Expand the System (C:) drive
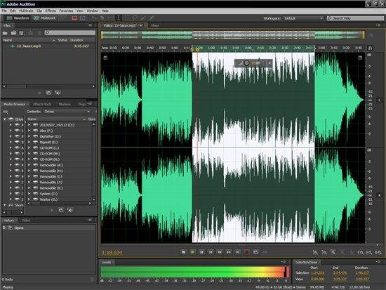The width and height of the screenshot is (386, 290). (x=29, y=194)
